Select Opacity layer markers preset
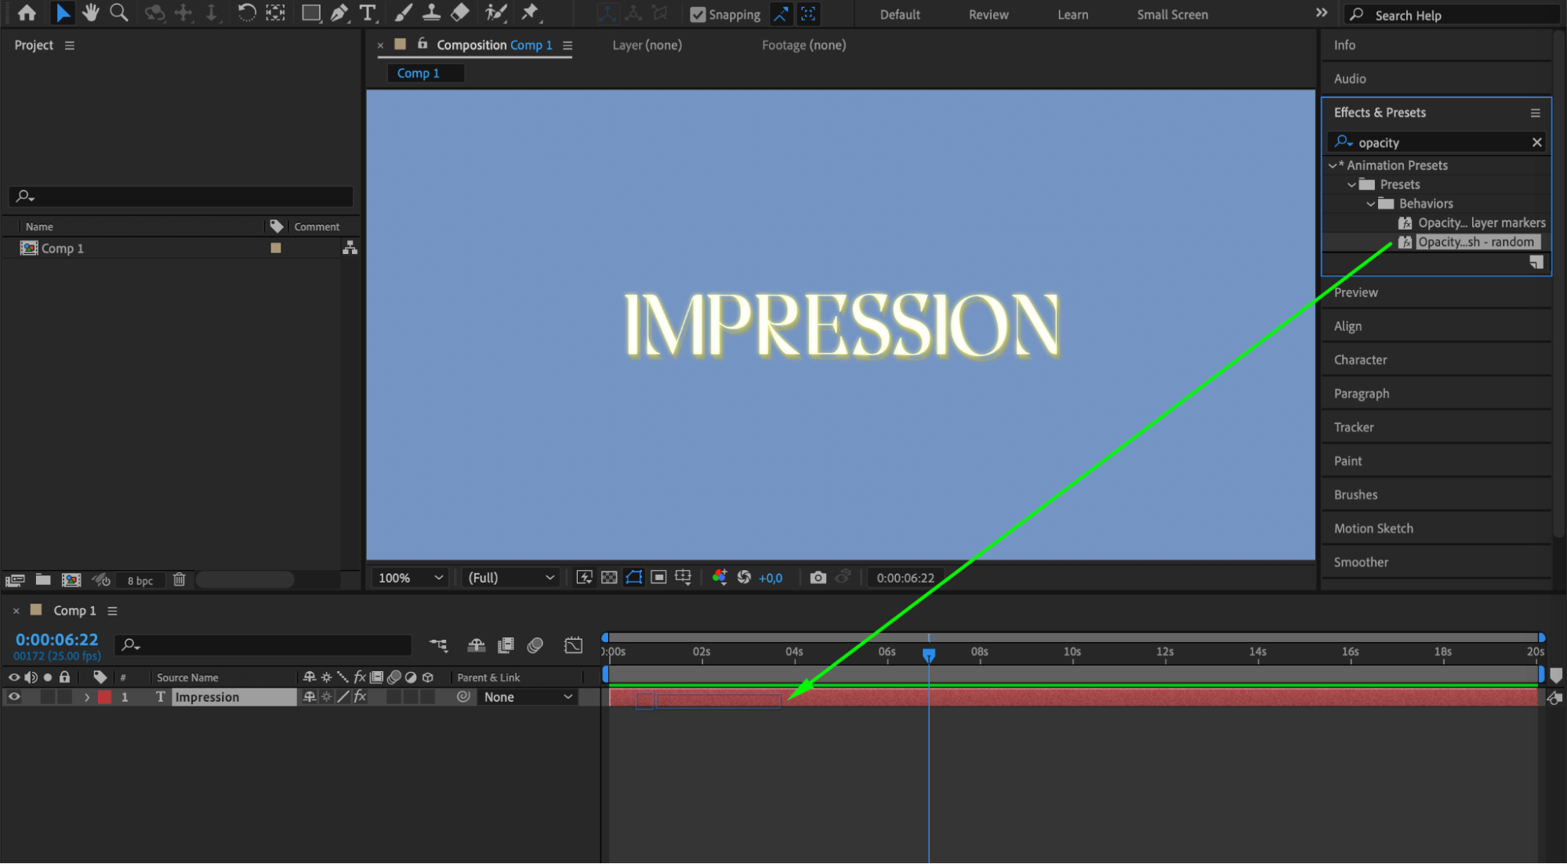The height and width of the screenshot is (864, 1567). [1481, 223]
